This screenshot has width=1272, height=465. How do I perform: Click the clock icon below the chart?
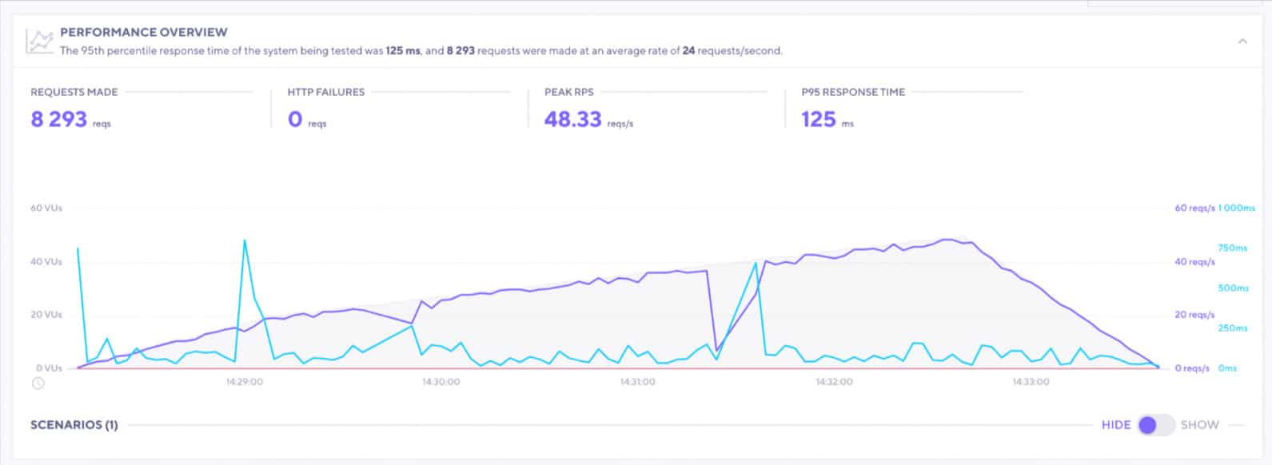(x=38, y=384)
